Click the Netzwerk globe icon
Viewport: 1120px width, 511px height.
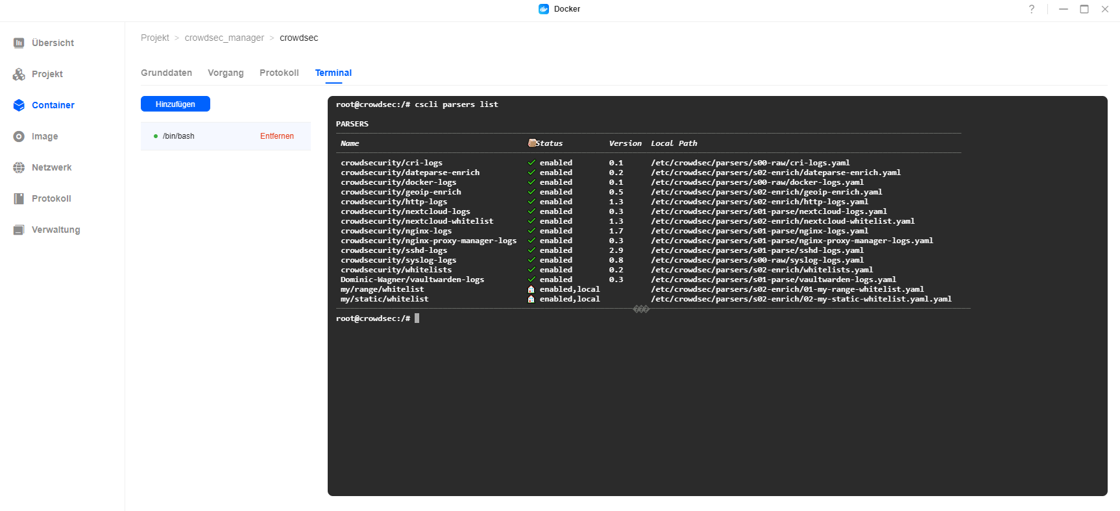point(19,167)
